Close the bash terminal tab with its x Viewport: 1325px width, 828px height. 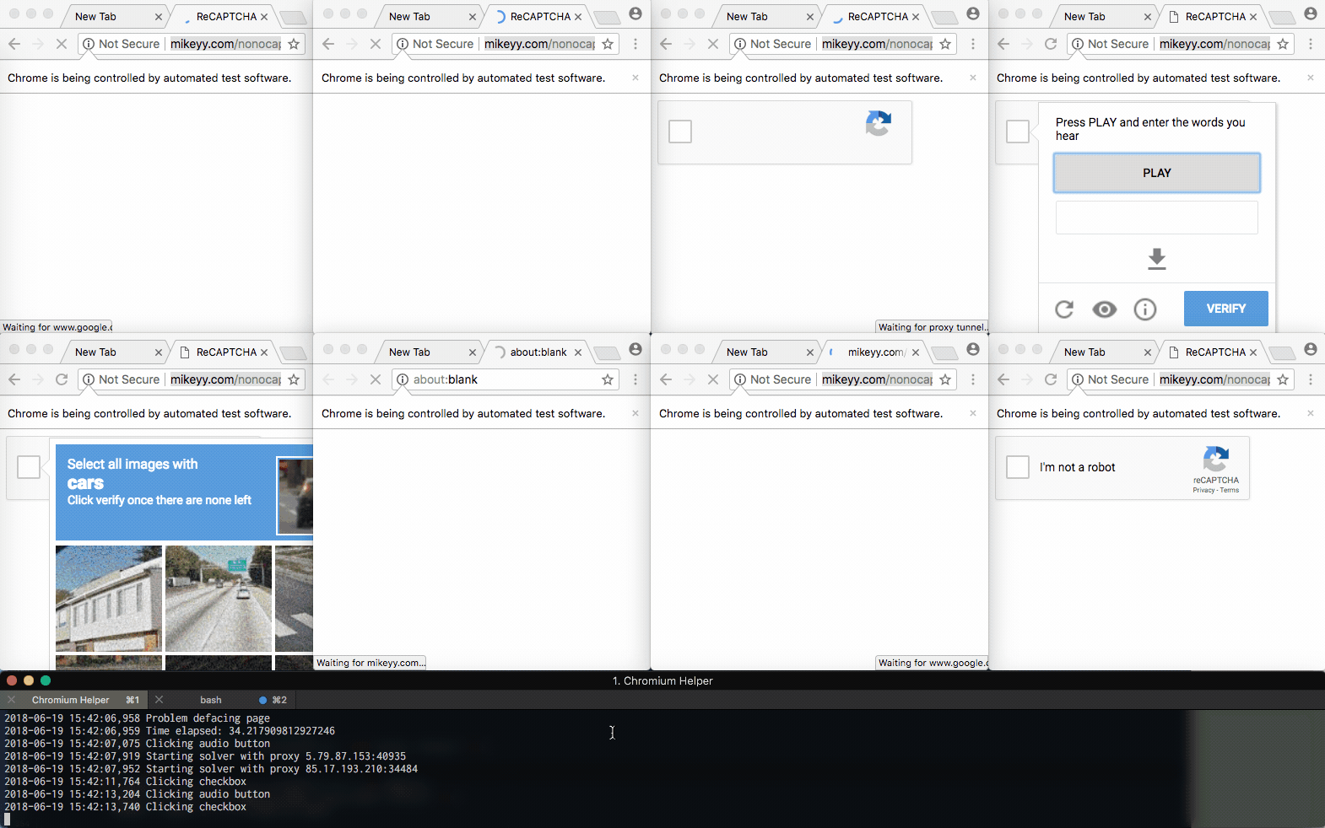coord(159,700)
